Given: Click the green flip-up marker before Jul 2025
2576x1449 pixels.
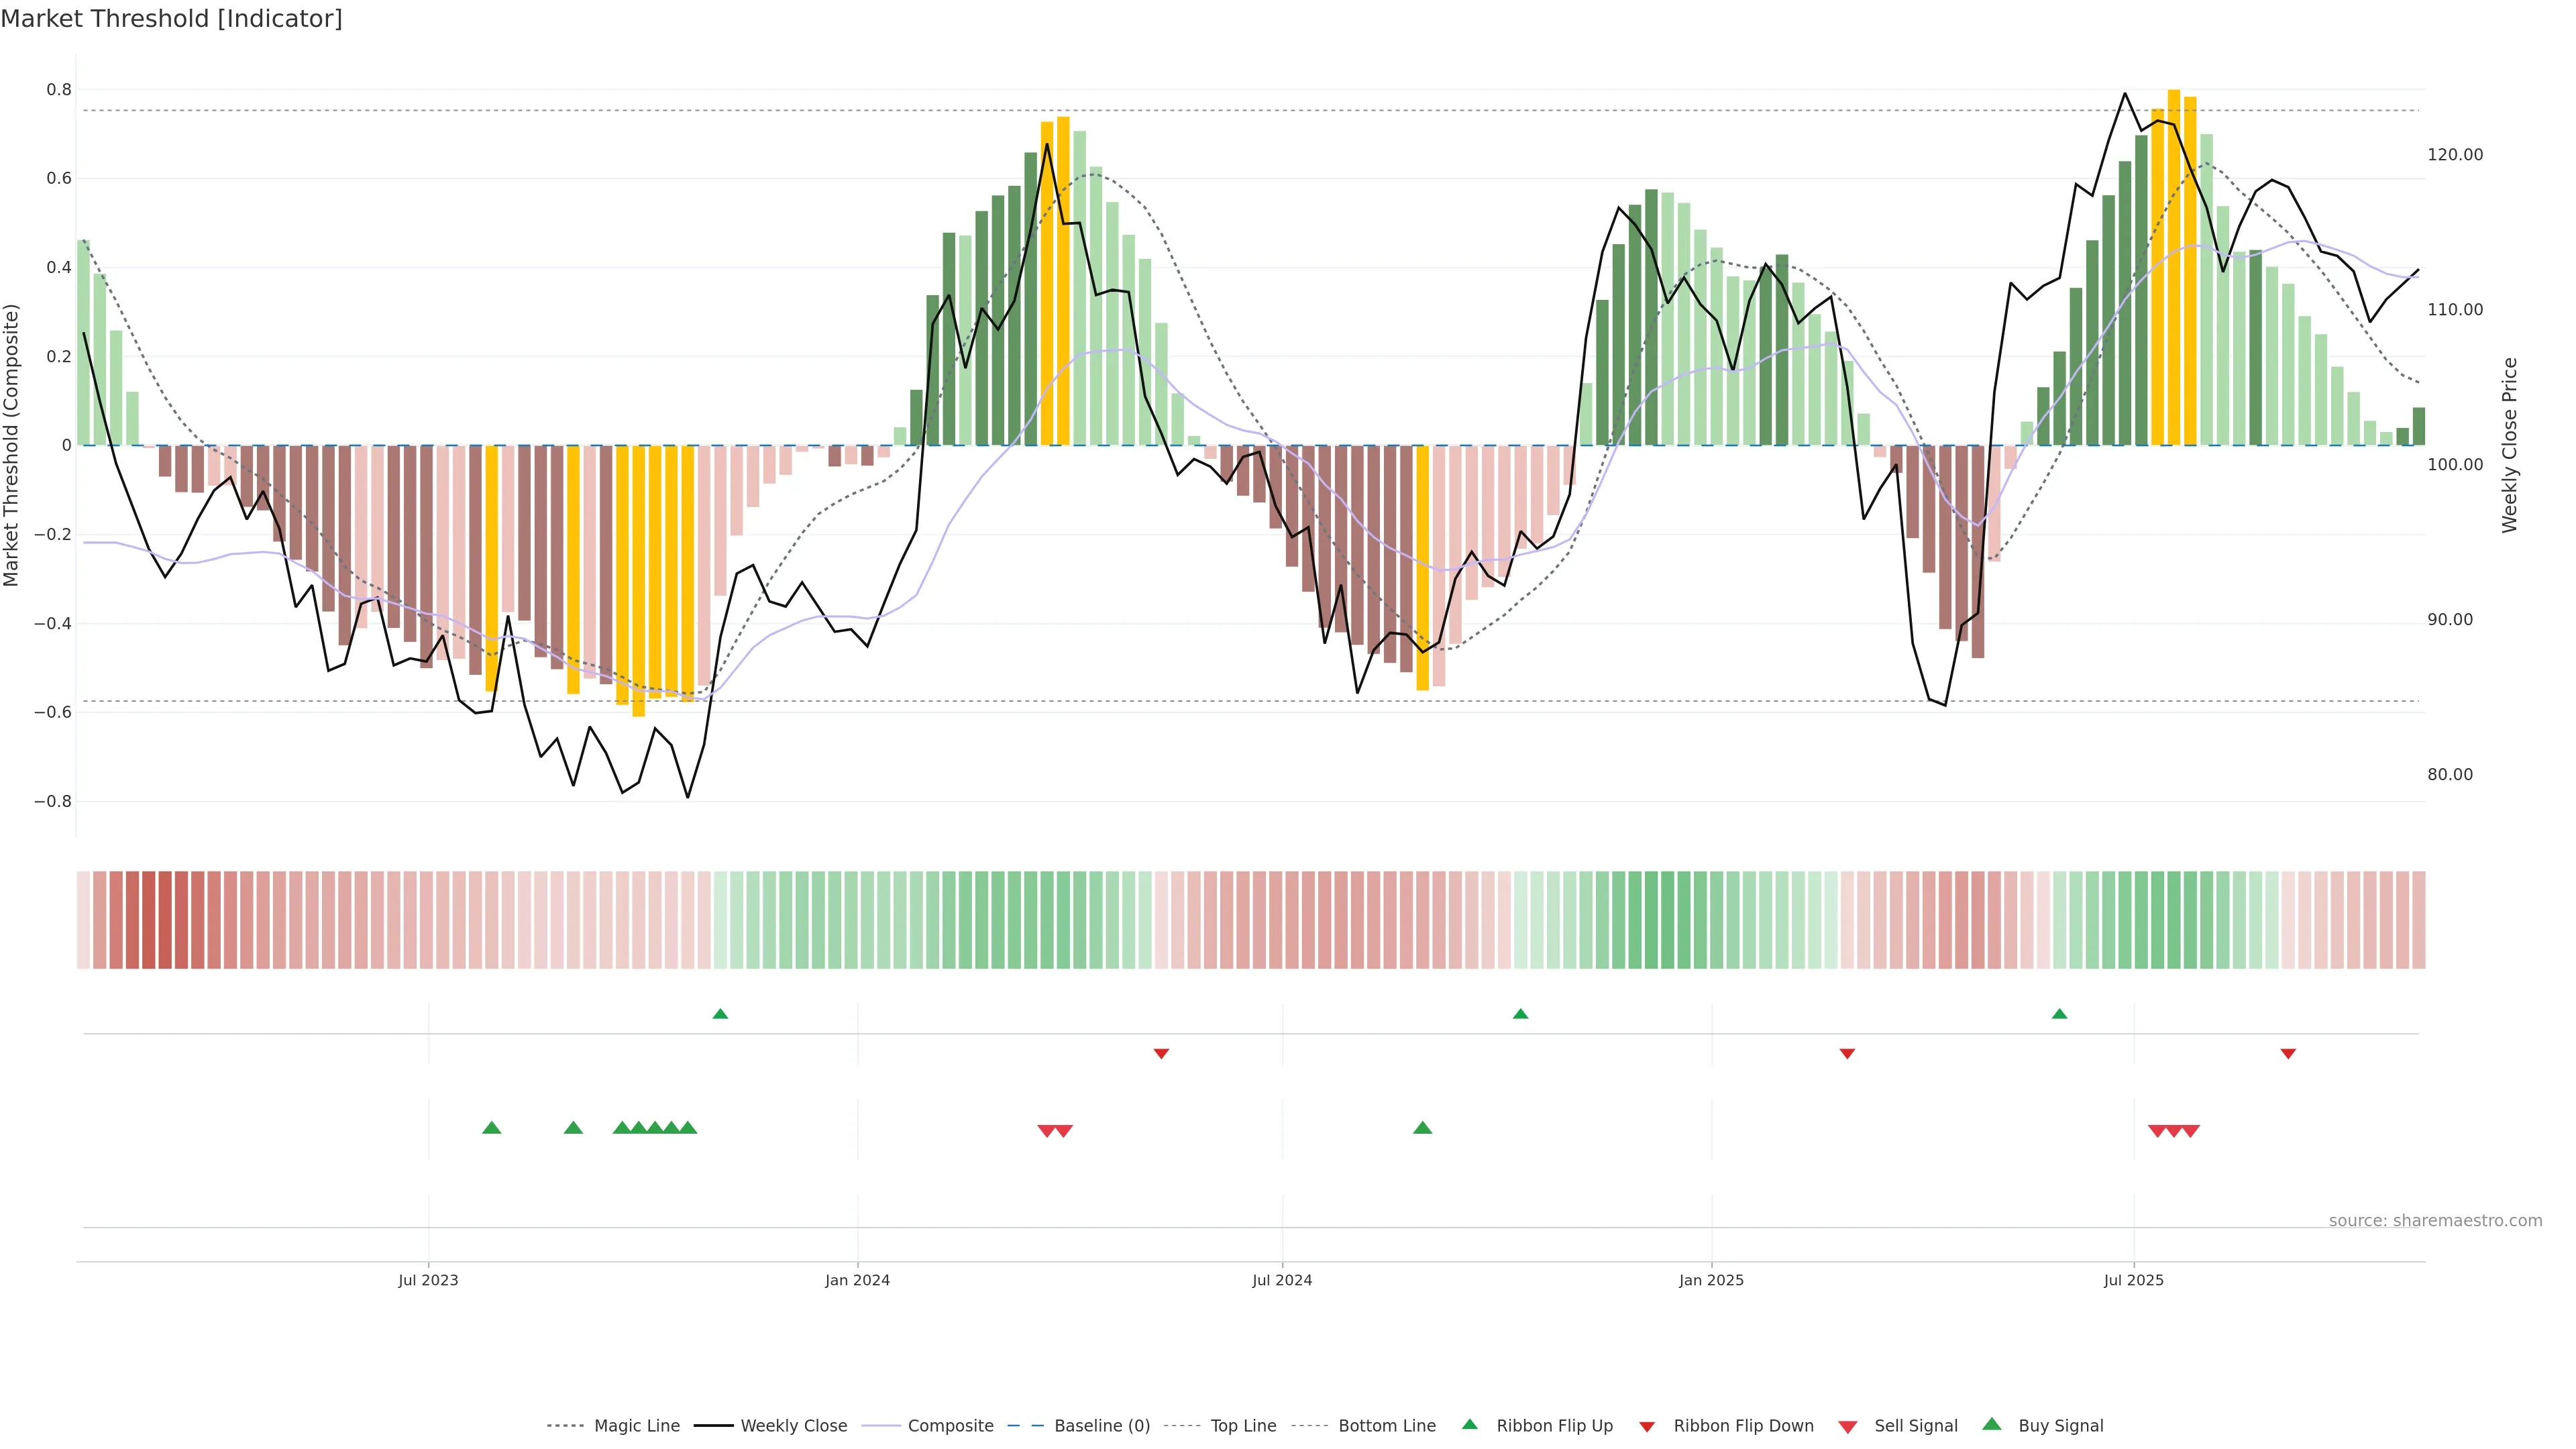Looking at the screenshot, I should [x=2059, y=1014].
